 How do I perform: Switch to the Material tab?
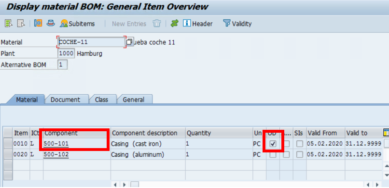[27, 100]
